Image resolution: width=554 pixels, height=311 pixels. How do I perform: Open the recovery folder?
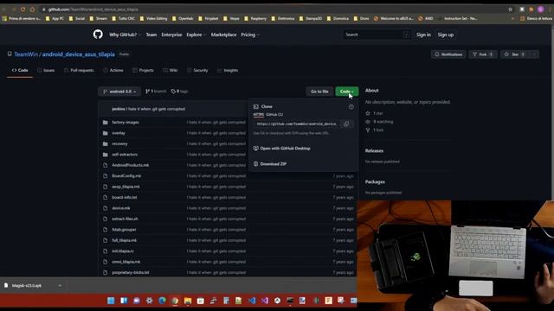pos(119,144)
